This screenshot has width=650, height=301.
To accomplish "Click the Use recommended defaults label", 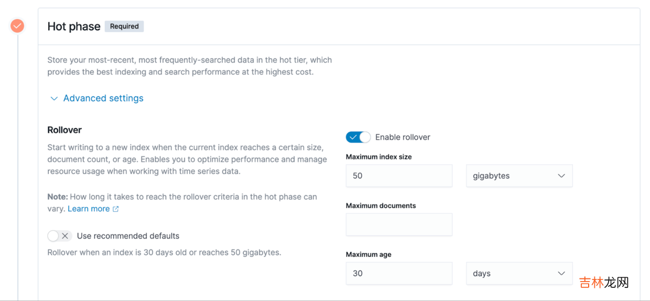I will click(128, 236).
